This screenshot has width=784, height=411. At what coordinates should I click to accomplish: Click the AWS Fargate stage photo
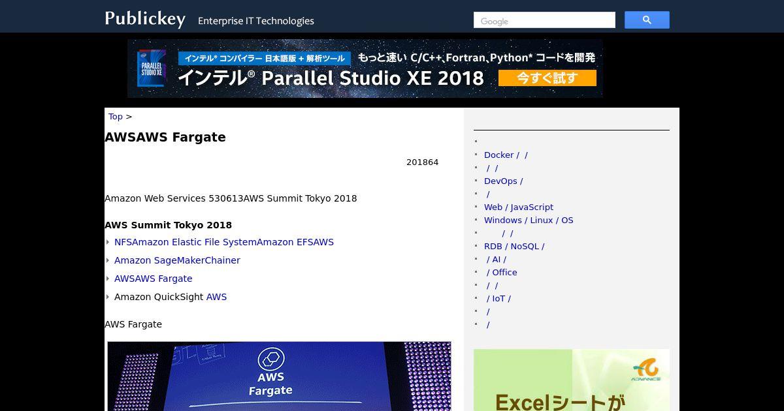(x=279, y=376)
